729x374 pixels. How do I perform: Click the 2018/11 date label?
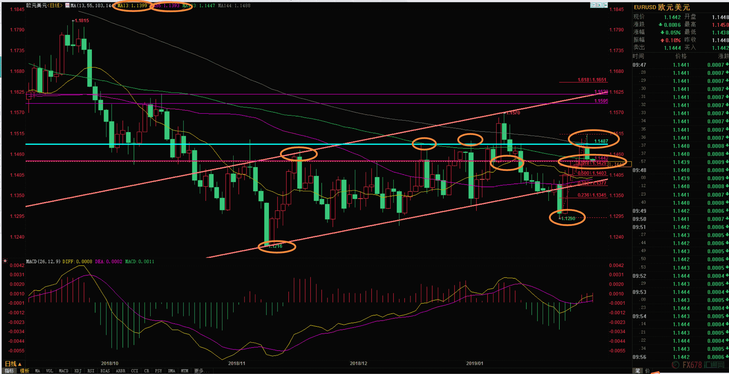(x=237, y=364)
